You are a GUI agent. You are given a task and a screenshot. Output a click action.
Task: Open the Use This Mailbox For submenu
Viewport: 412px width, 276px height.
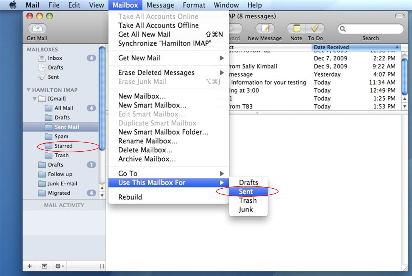169,183
